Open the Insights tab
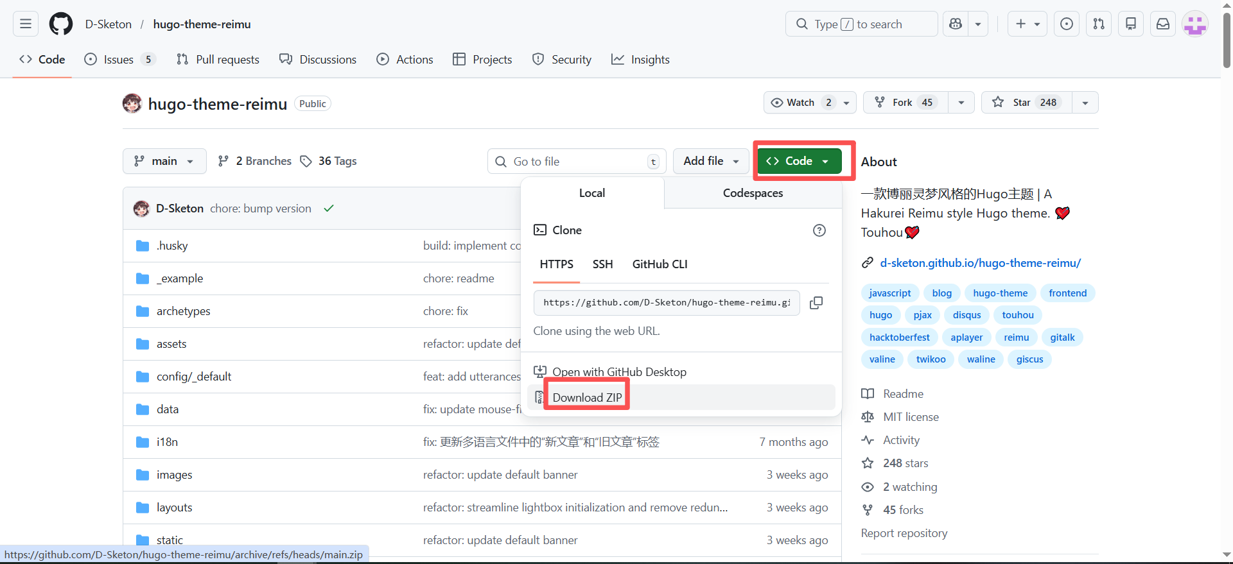The height and width of the screenshot is (564, 1233). (640, 60)
